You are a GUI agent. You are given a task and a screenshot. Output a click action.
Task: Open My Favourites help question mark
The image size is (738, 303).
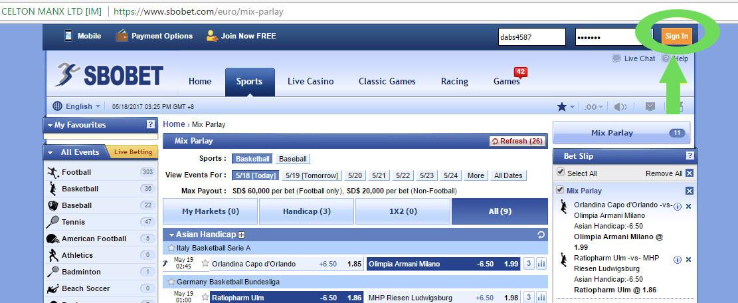[x=151, y=125]
